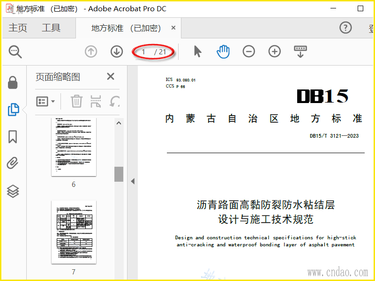Click the DB15/T 3121—2023 standard number
Image resolution: width=375 pixels, height=281 pixels.
pos(334,136)
